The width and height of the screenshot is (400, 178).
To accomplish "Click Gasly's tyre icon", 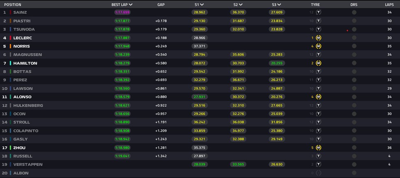I will coord(318,139).
